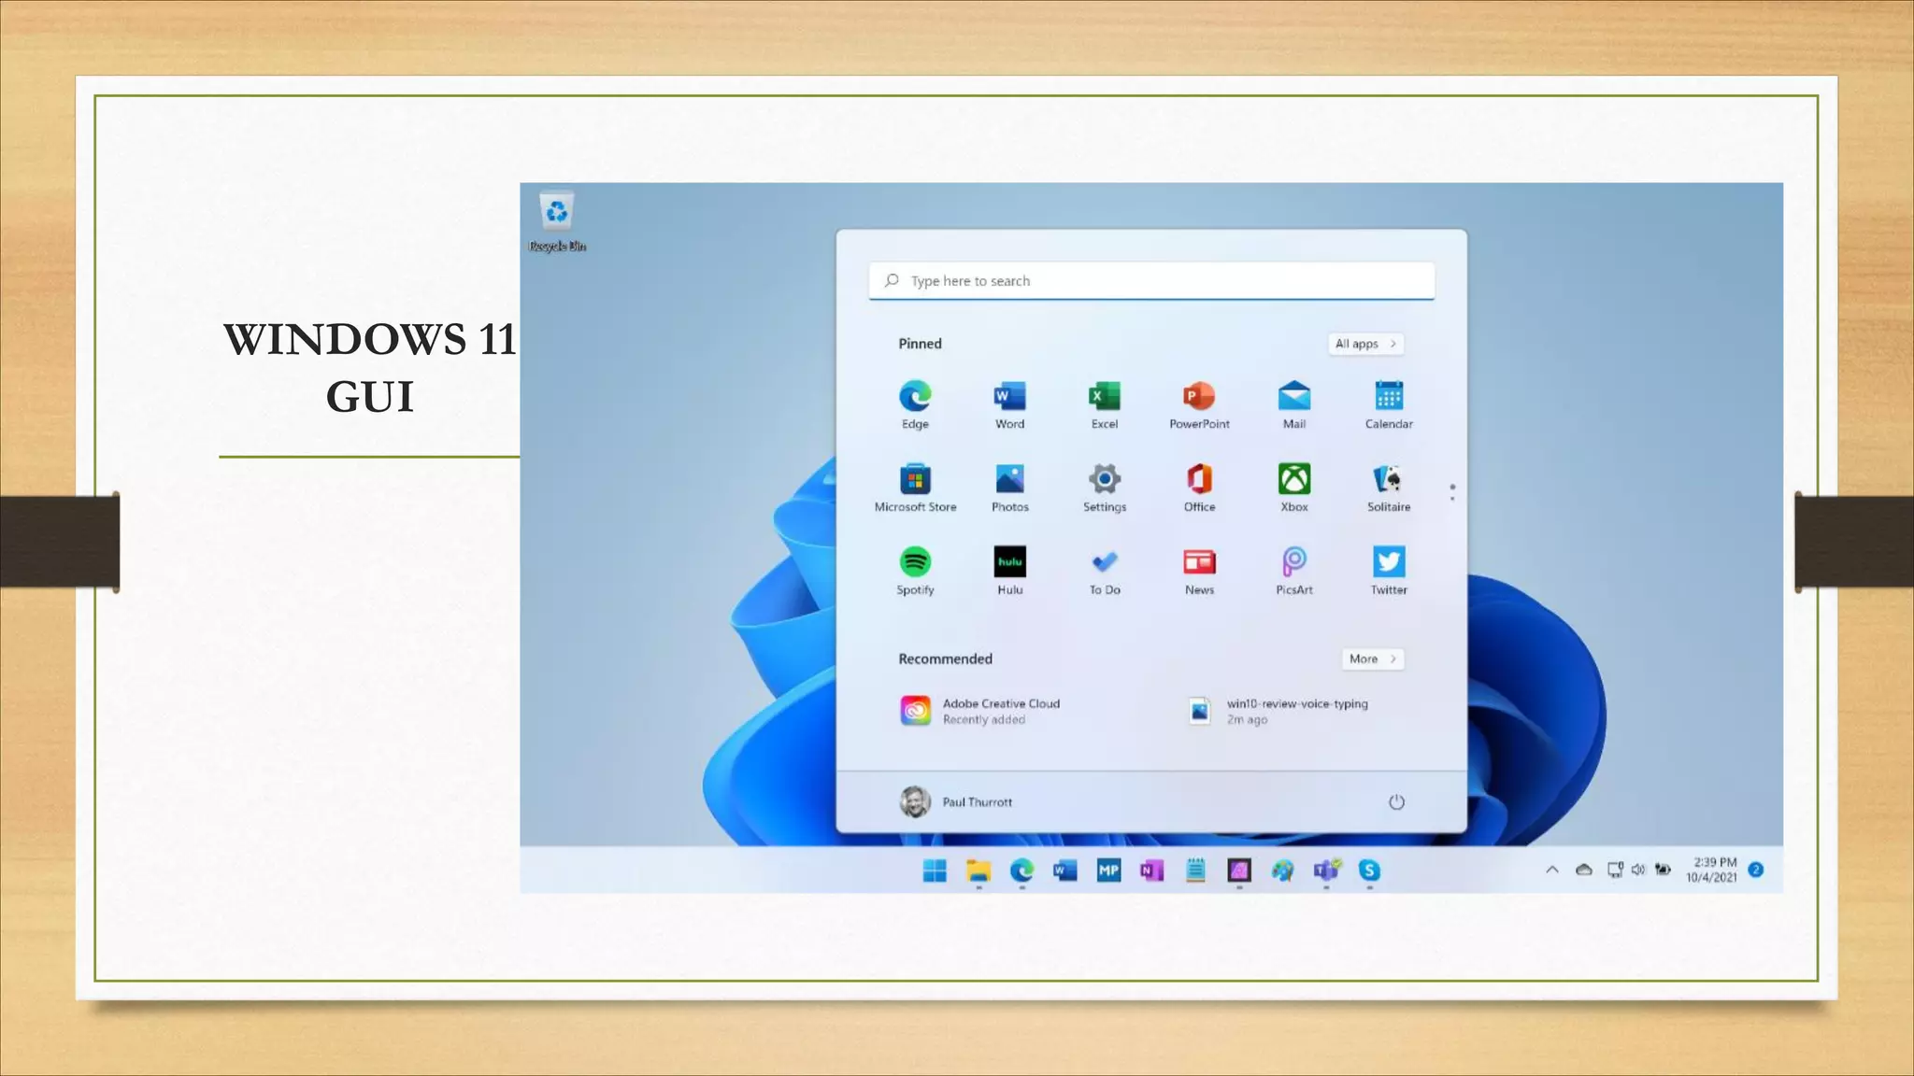The height and width of the screenshot is (1076, 1914).
Task: Open Microsoft Teams from the taskbar
Action: click(1326, 871)
